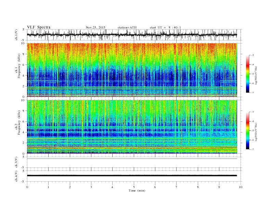Click the "1" tick on the time axis

48,187
